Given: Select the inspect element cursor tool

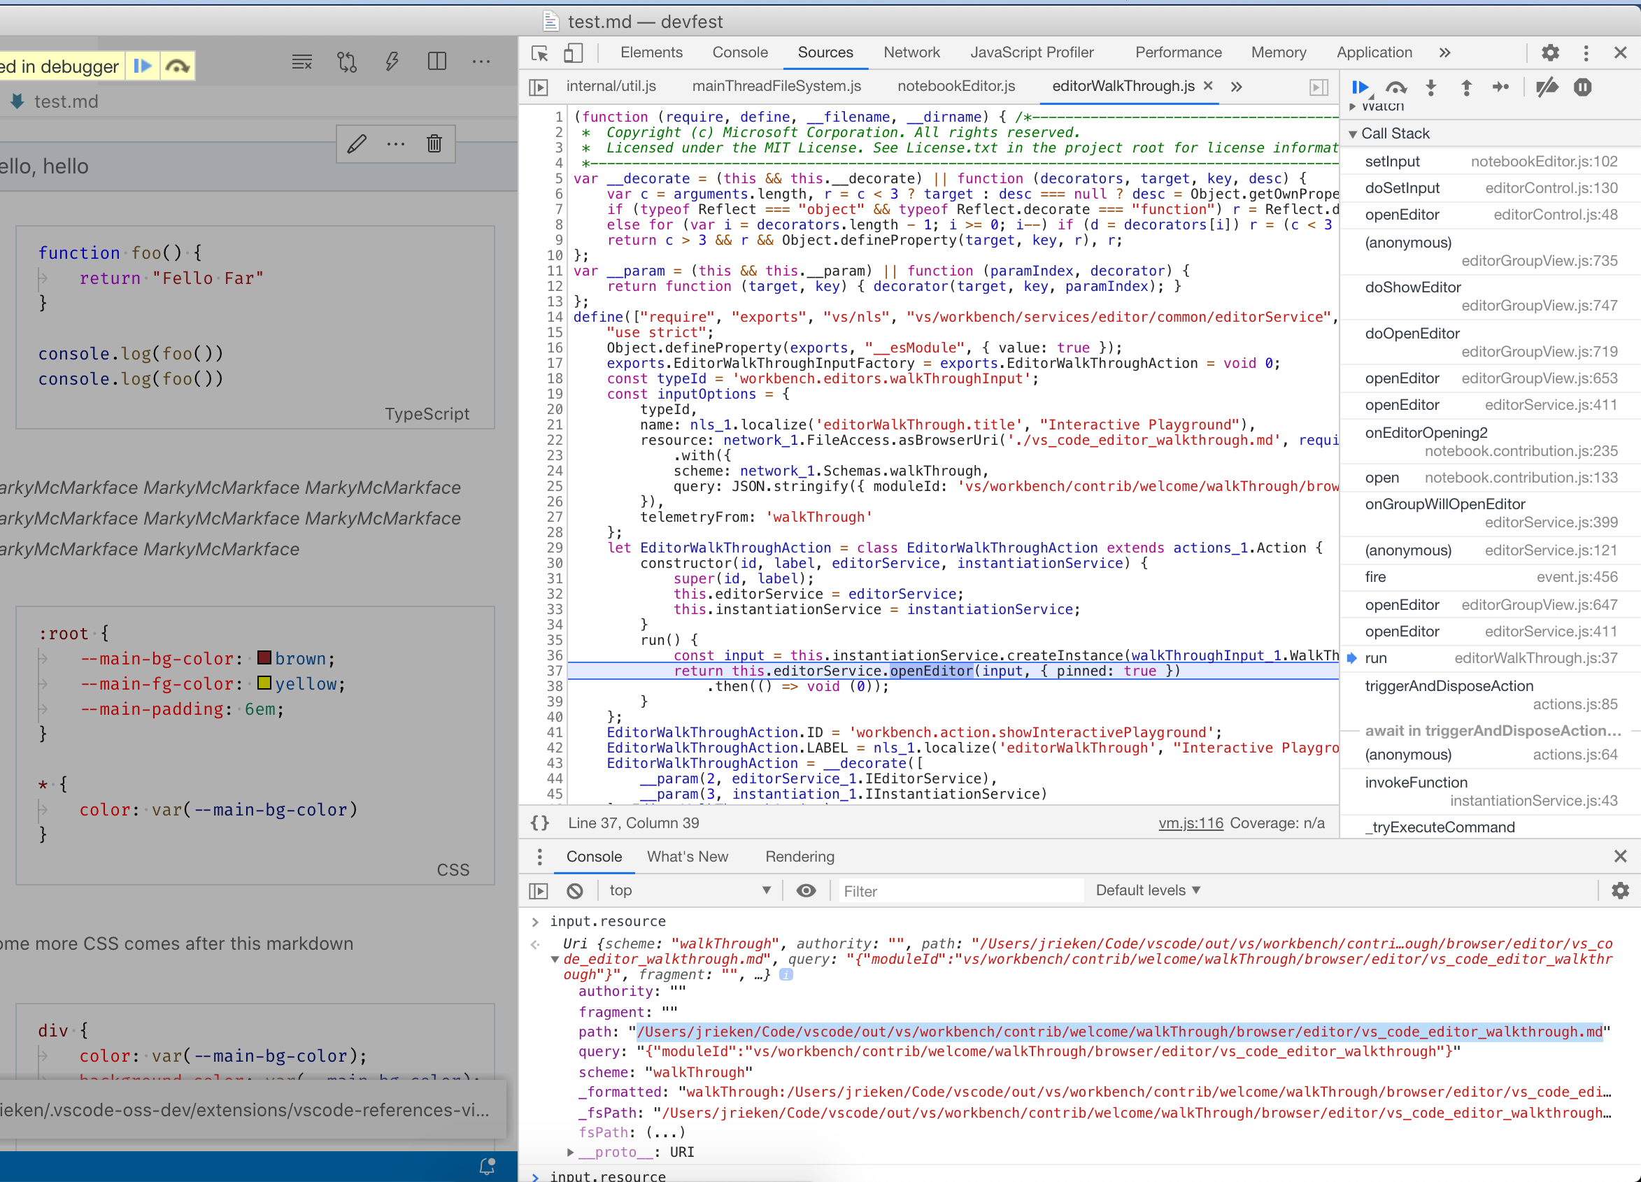Looking at the screenshot, I should tap(539, 53).
